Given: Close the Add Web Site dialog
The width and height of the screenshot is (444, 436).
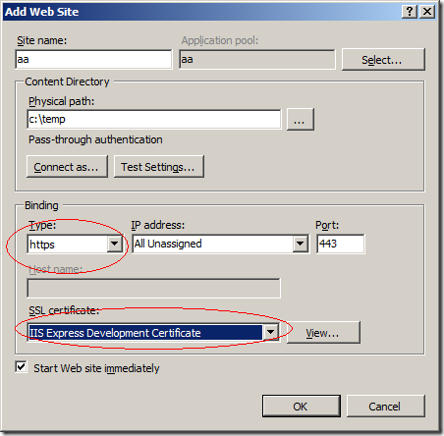Looking at the screenshot, I should [427, 12].
